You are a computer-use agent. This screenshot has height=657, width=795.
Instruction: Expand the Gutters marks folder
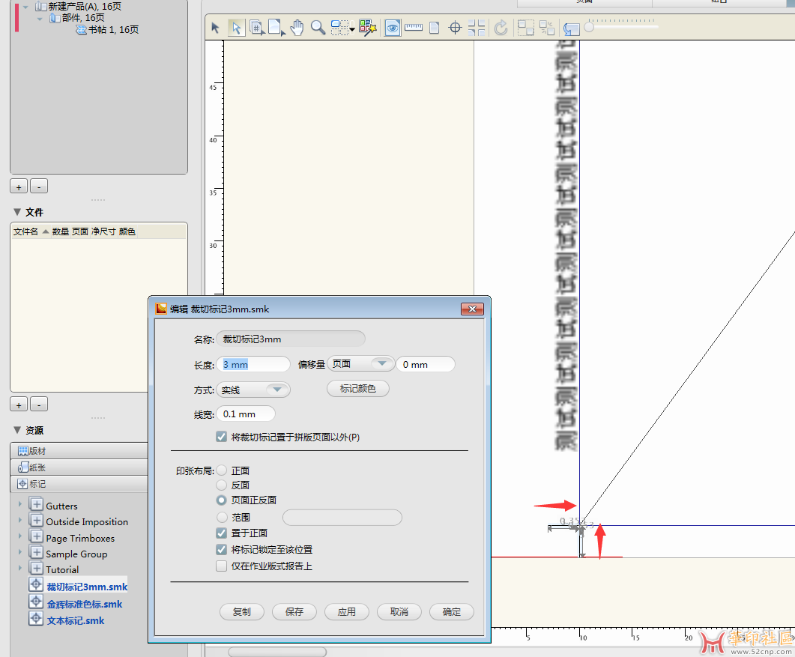[19, 504]
